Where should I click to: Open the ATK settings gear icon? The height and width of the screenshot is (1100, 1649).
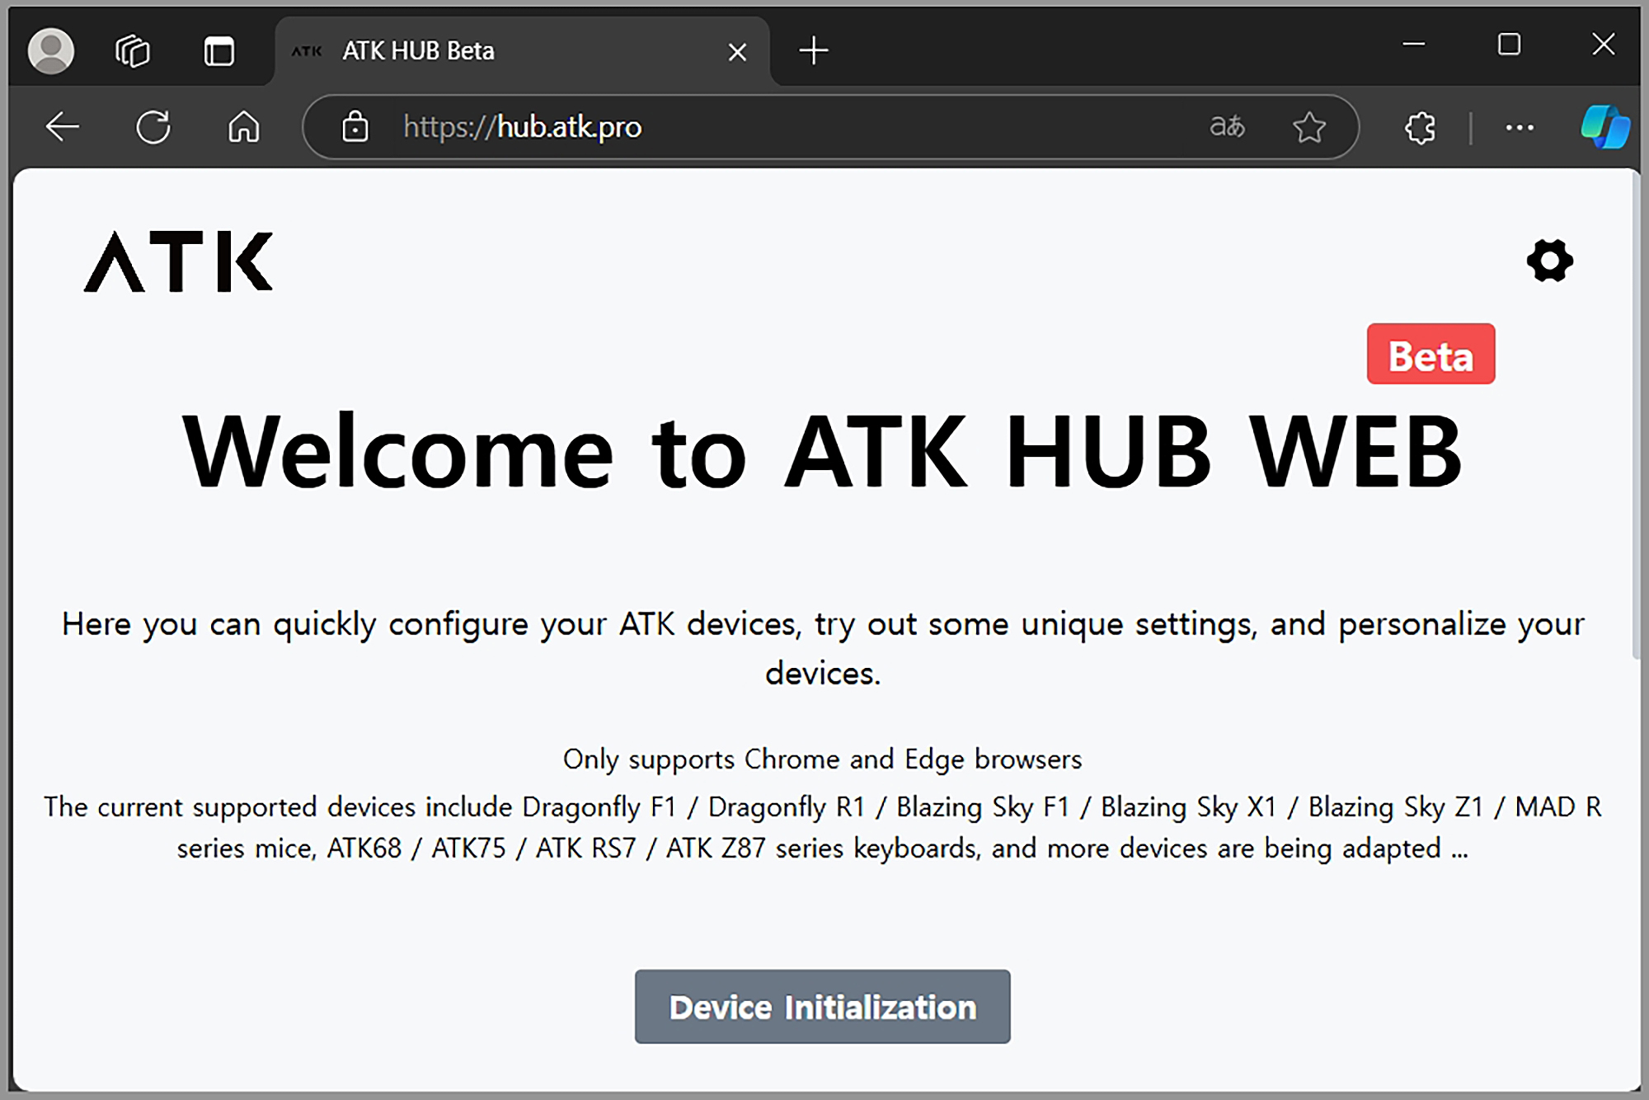[x=1549, y=261]
